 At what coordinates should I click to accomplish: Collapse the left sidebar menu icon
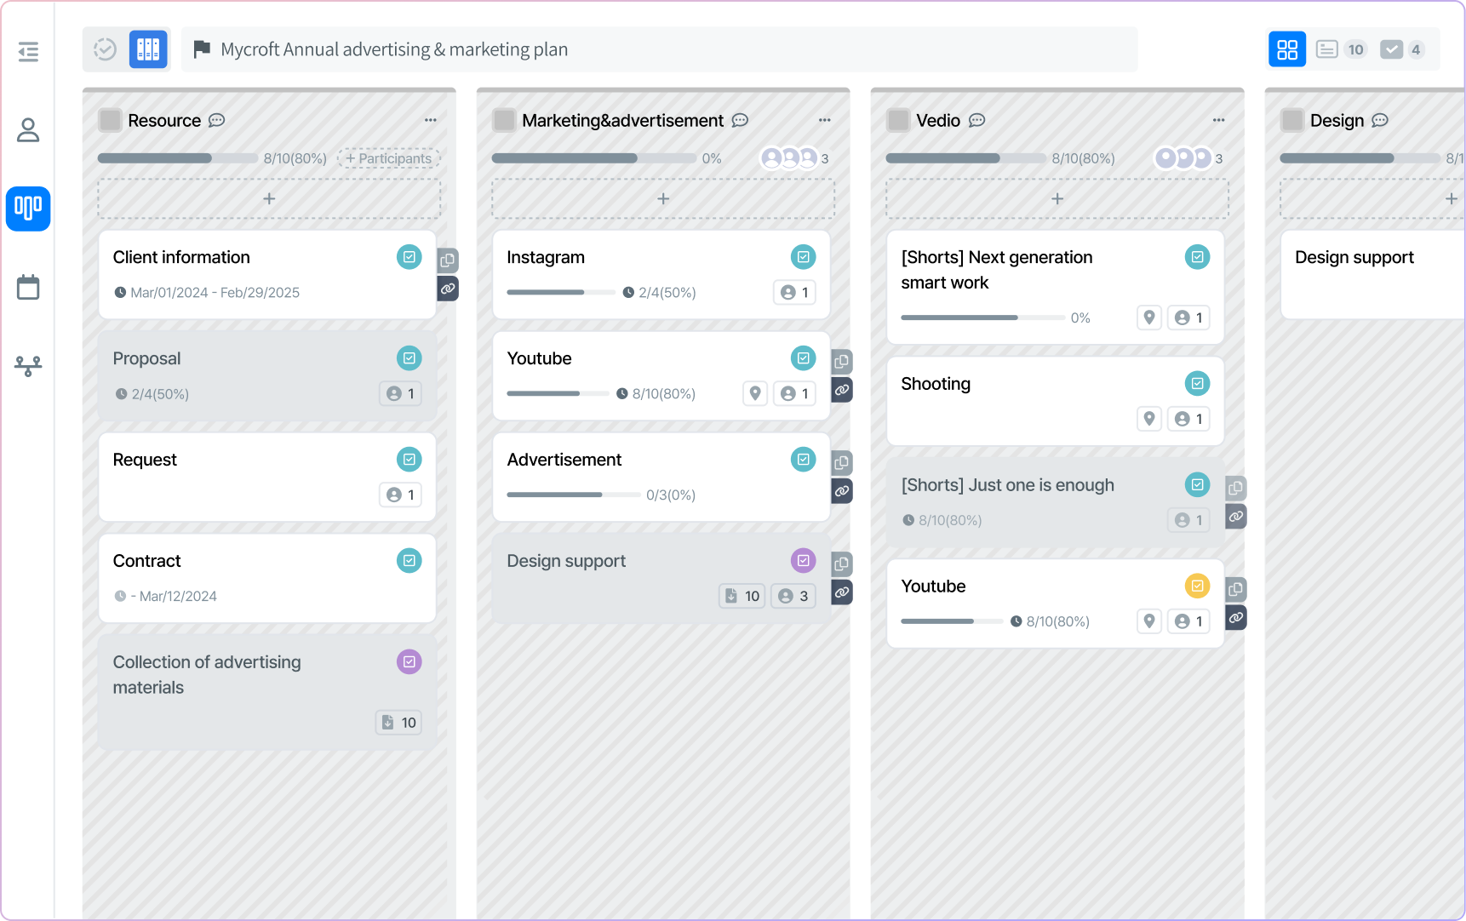(x=28, y=52)
